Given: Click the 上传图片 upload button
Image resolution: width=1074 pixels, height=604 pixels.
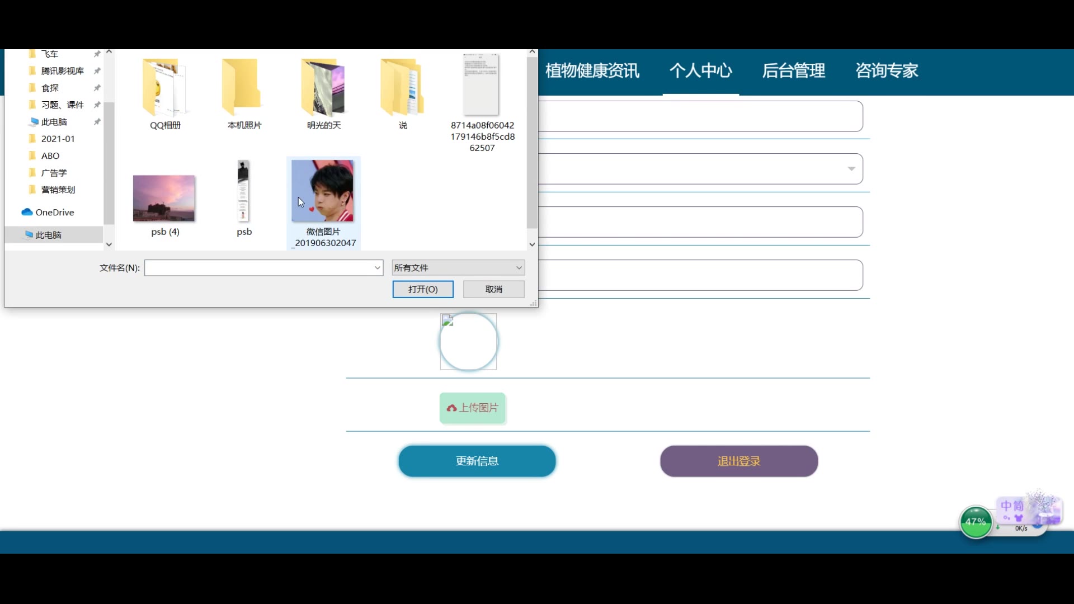Looking at the screenshot, I should 473,408.
